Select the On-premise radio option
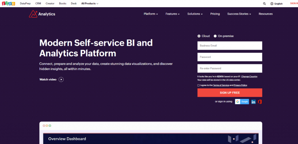Screen dimensions: 298x144 215,36
